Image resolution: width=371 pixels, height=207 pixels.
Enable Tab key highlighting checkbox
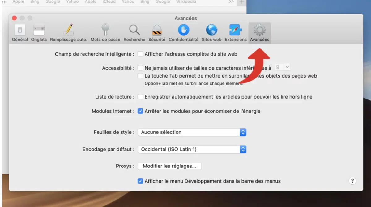point(140,76)
